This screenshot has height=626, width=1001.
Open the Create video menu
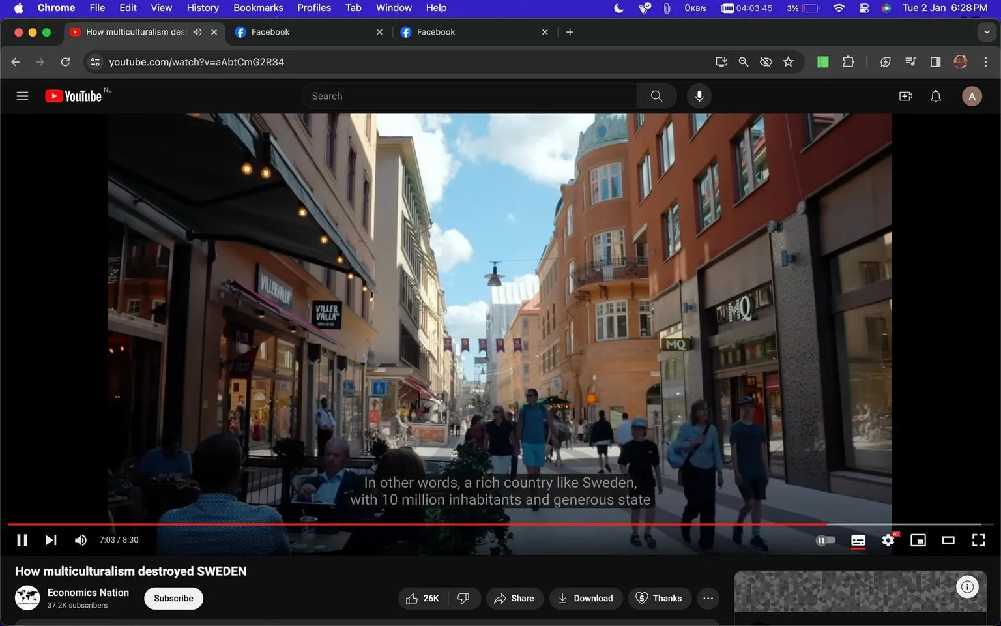pos(906,97)
